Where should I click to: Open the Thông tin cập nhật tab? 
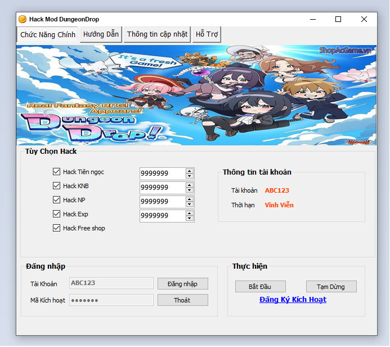tap(157, 34)
